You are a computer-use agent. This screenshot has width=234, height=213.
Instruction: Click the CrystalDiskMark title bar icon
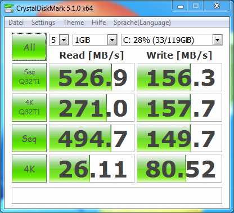click(x=9, y=8)
